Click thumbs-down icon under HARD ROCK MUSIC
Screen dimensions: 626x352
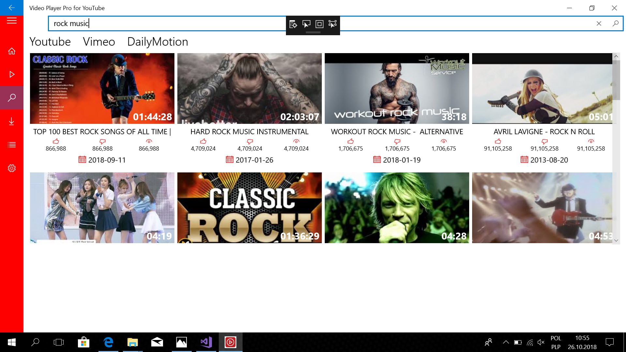coord(250,141)
